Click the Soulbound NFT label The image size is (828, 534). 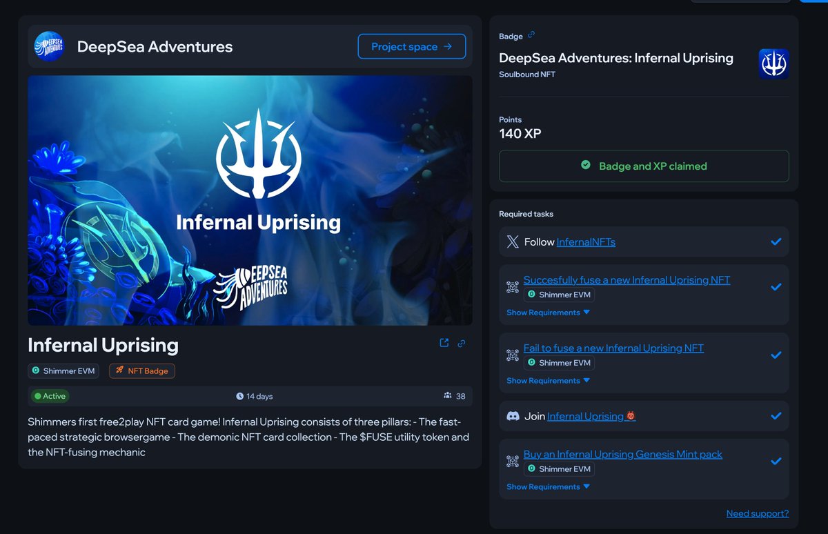pos(527,74)
